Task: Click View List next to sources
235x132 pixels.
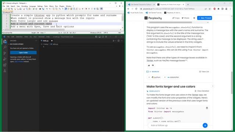Action: [x=204, y=72]
